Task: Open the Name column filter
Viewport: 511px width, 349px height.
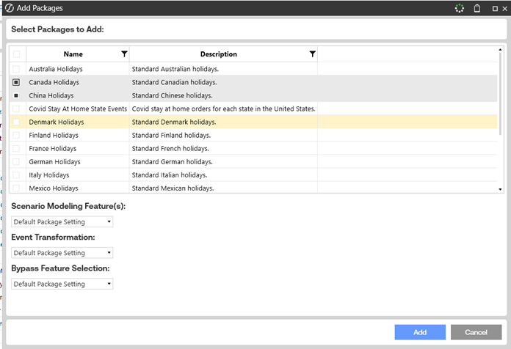Action: coord(124,54)
